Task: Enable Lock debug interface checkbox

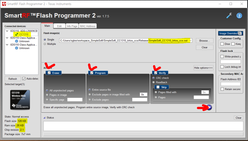Action: tap(222, 67)
